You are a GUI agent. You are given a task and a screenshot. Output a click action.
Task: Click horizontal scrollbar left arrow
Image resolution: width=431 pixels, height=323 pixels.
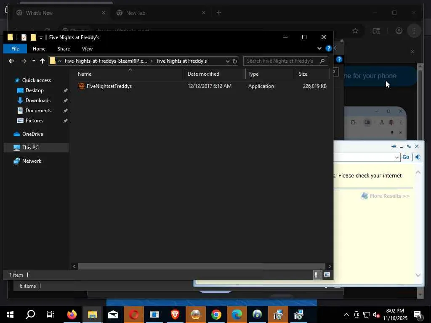coord(74,266)
